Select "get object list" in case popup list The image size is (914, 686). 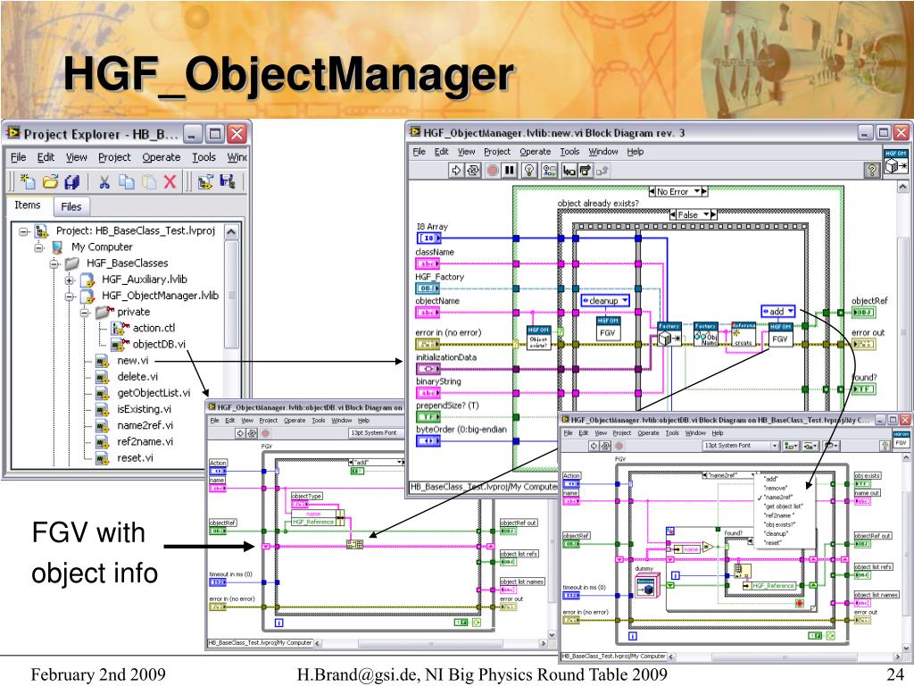[783, 506]
